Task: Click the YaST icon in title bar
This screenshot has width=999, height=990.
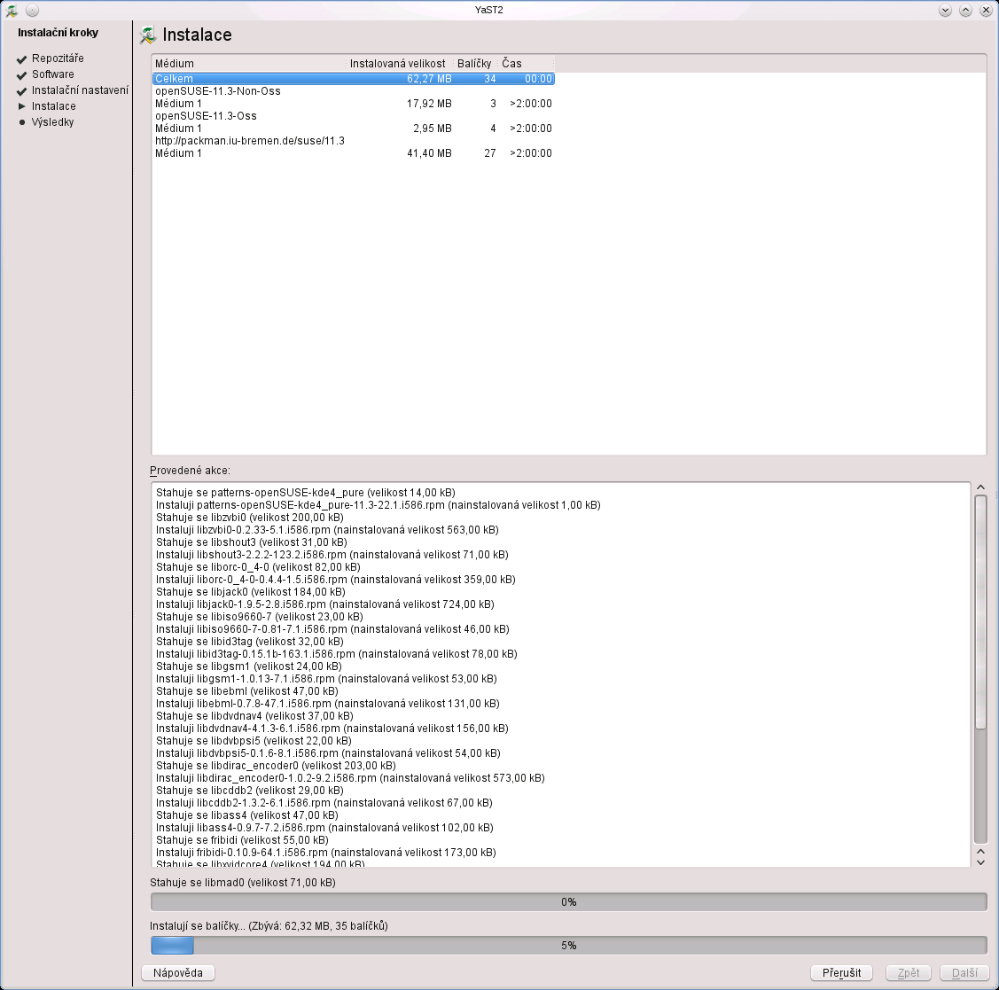Action: (12, 11)
